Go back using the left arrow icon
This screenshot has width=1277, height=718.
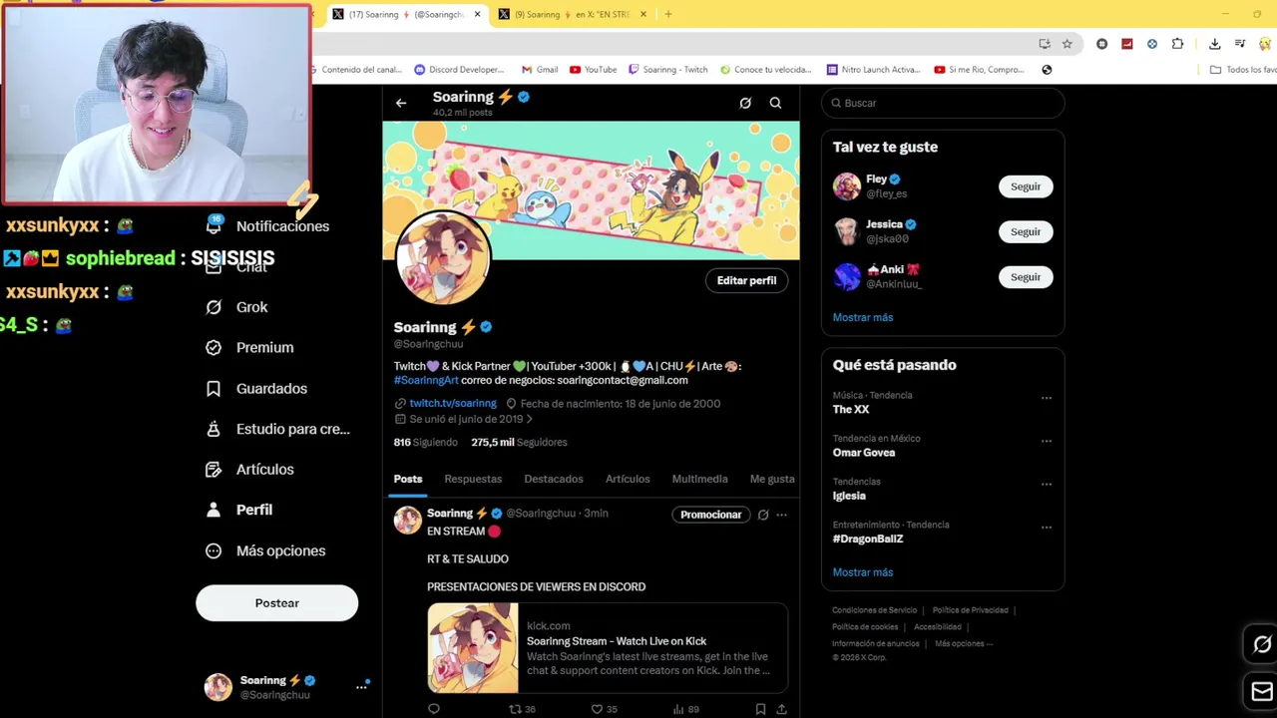[x=401, y=103]
